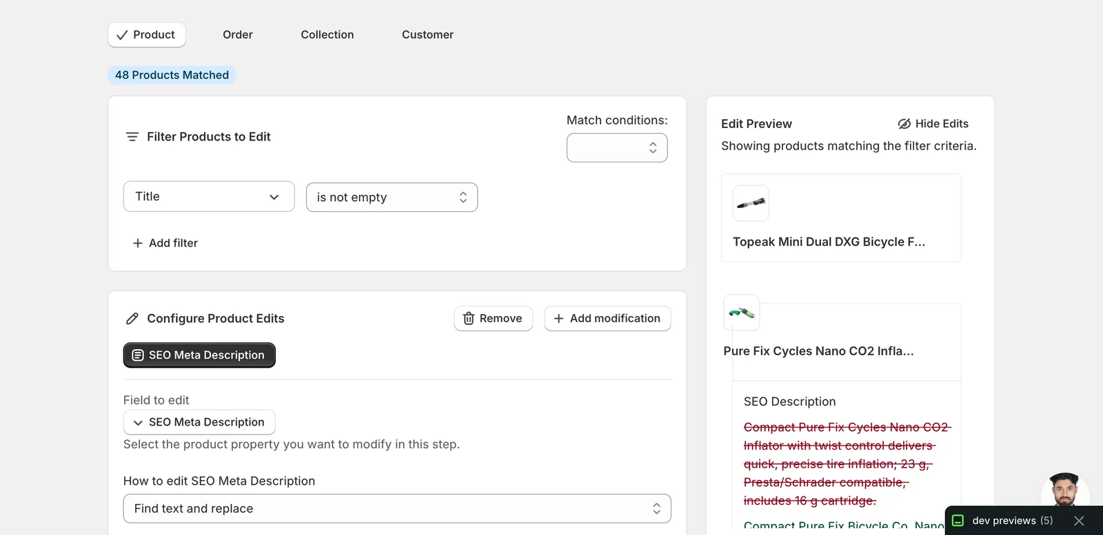
Task: Click the Add filter button
Action: (x=165, y=243)
